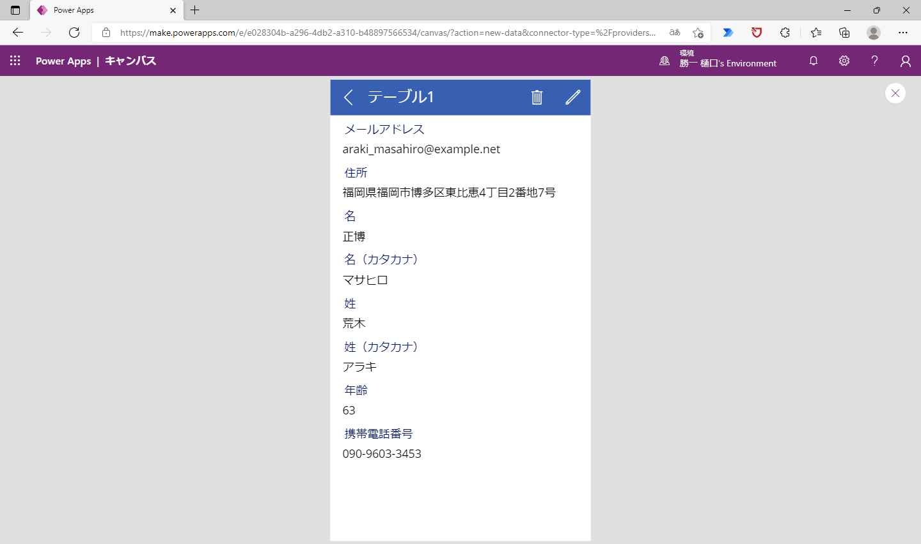Click the value アラキ
This screenshot has height=544, width=921.
359,367
